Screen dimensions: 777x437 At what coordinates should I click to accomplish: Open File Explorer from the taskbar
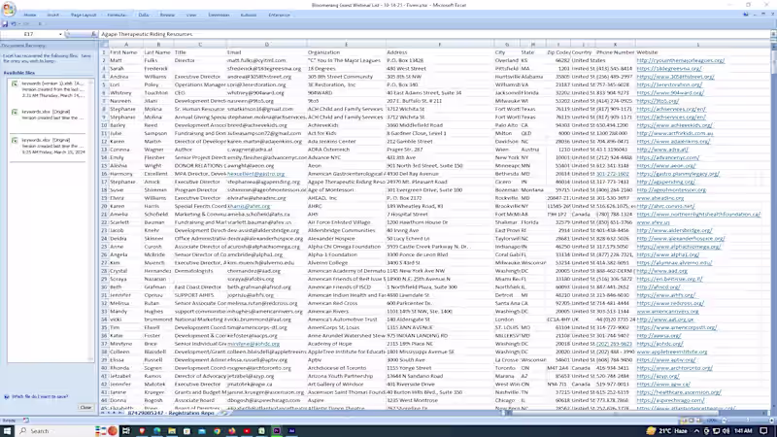point(172,431)
